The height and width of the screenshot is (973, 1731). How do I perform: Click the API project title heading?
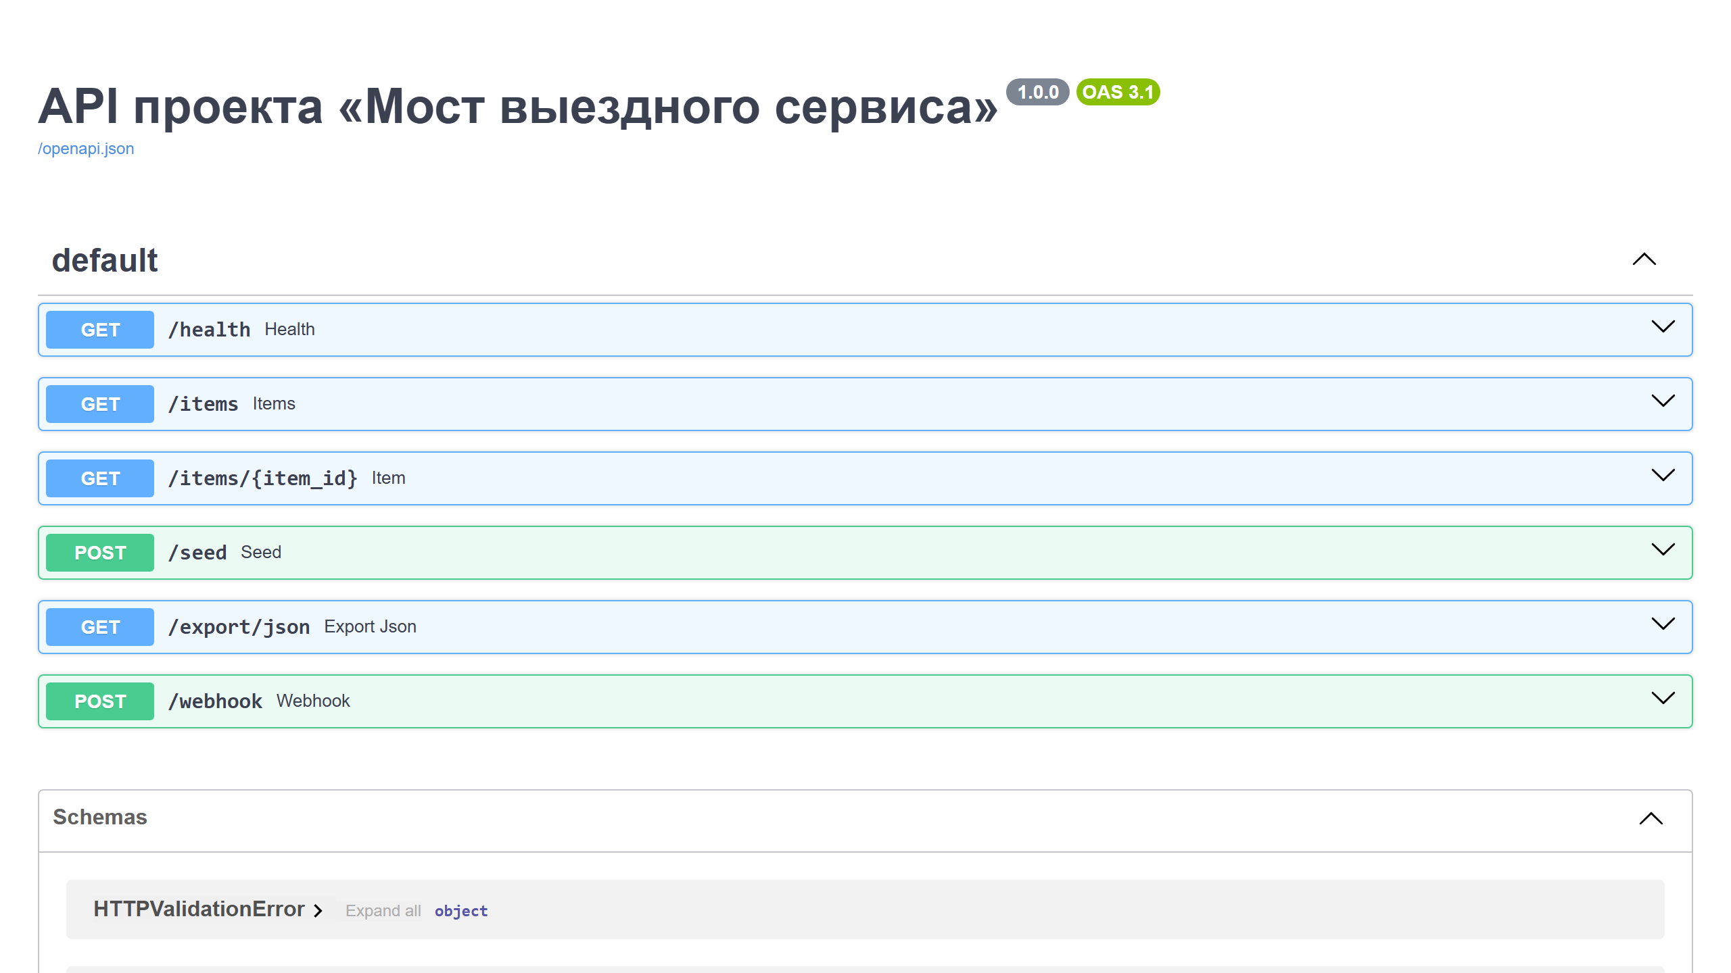(517, 106)
